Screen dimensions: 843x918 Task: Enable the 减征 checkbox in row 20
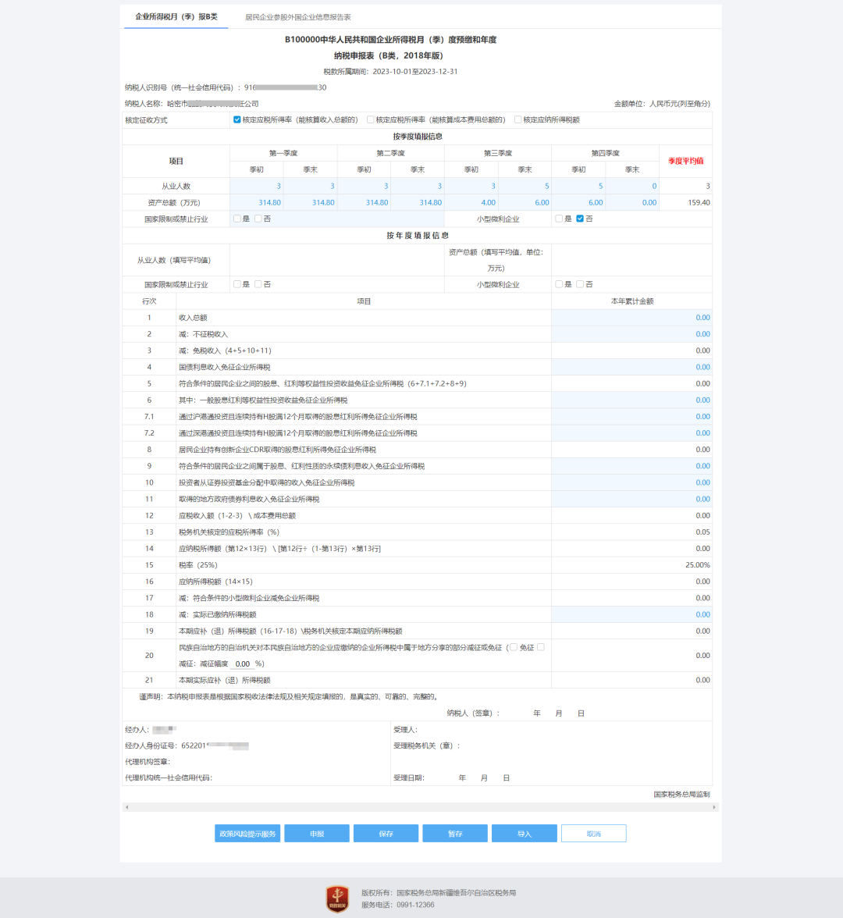pyautogui.click(x=541, y=647)
